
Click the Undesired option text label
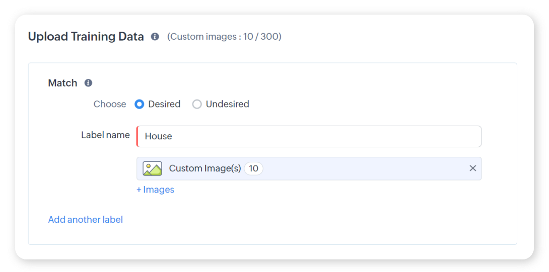[x=227, y=104]
